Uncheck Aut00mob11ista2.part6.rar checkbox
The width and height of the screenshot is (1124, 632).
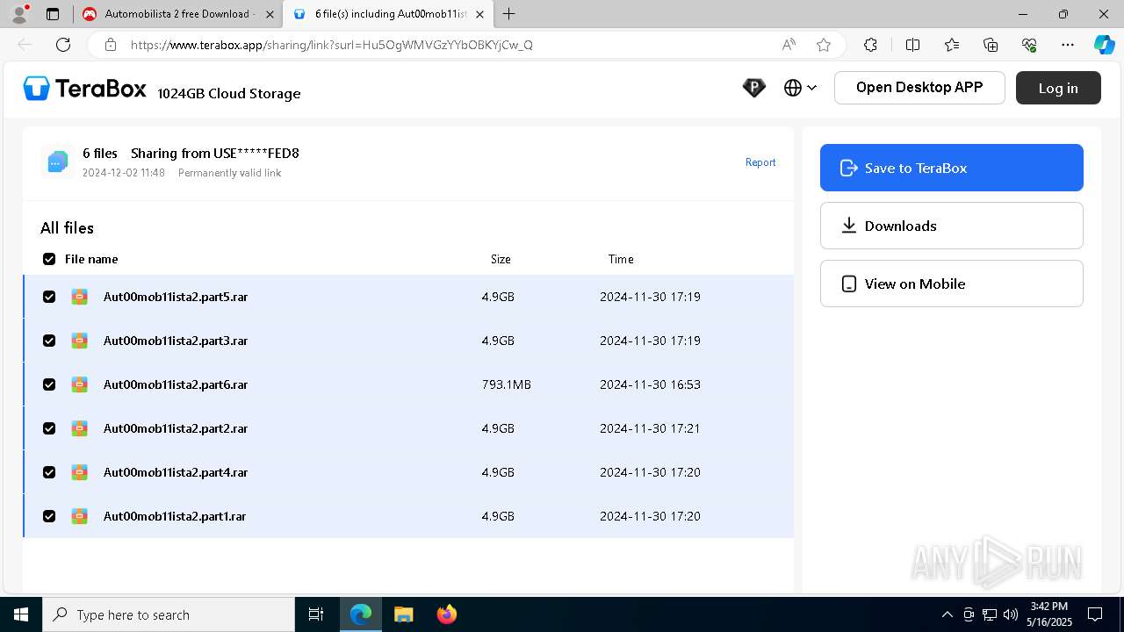[49, 384]
